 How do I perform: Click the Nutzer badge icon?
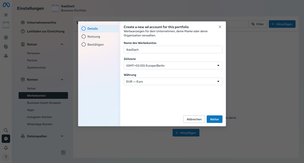click(23, 44)
